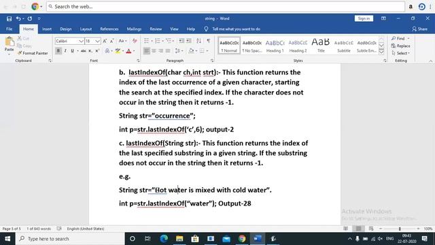This screenshot has height=245, width=435.
Task: Switch to the References tab
Action: [109, 29]
